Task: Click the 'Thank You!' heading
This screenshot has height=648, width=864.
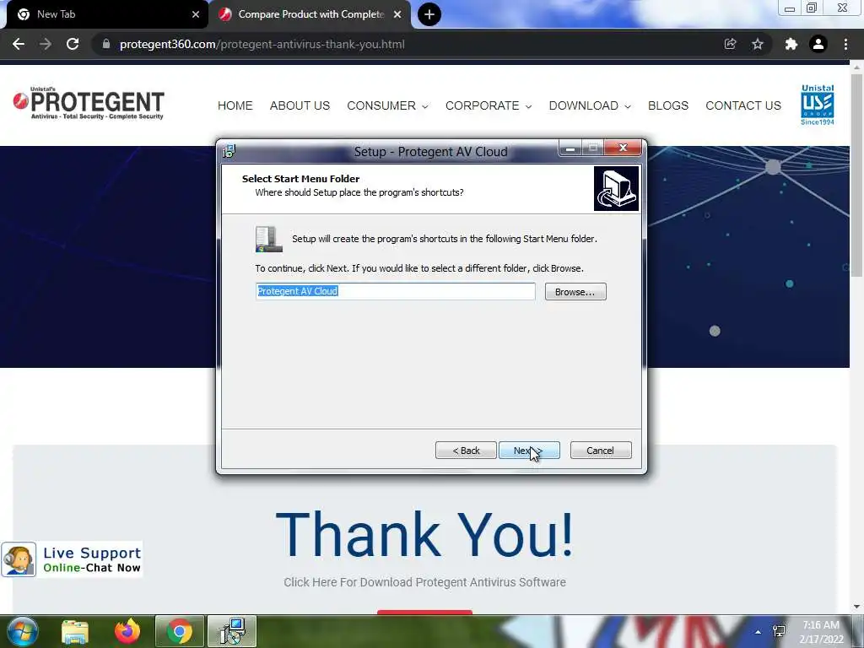Action: (425, 534)
